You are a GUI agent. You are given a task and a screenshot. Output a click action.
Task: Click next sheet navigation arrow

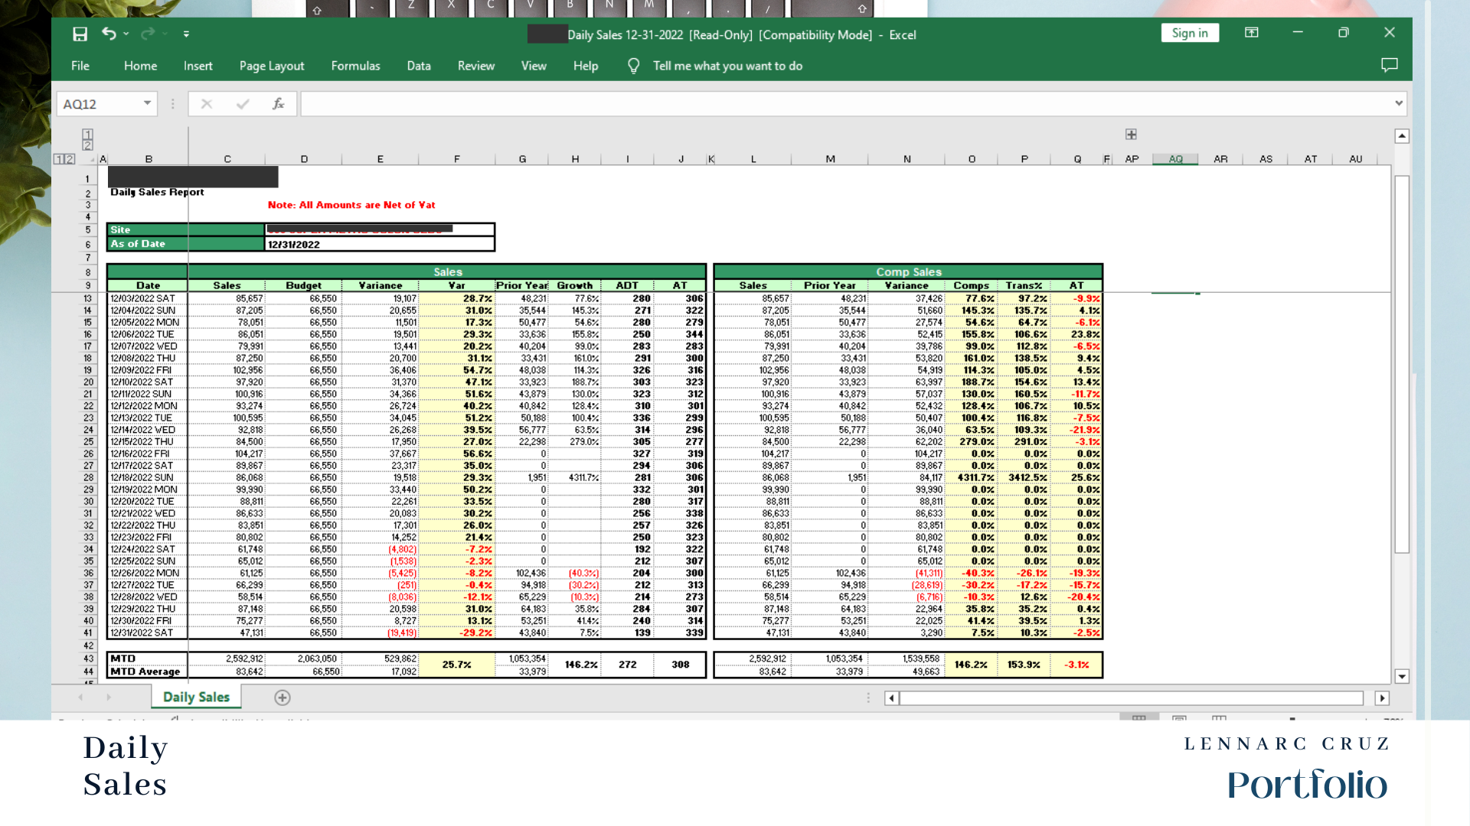(109, 698)
